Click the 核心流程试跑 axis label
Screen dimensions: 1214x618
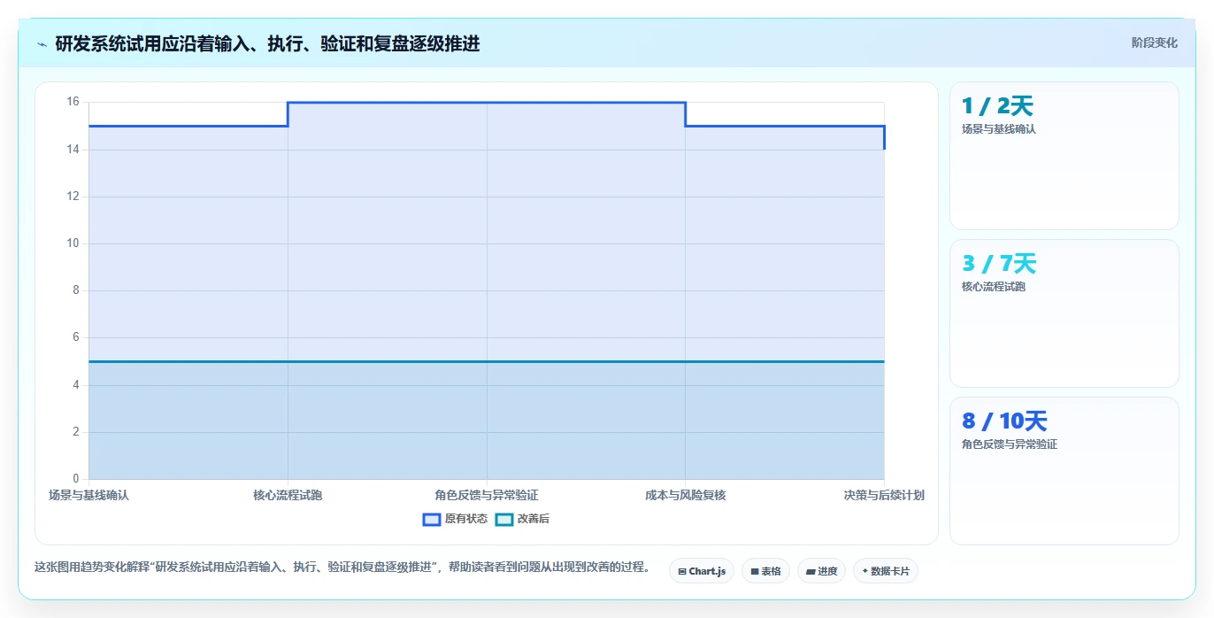pyautogui.click(x=288, y=495)
